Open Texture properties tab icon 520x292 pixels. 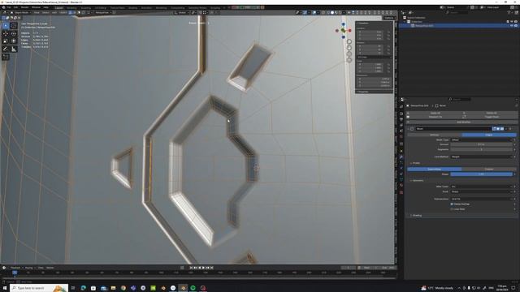coord(401,192)
